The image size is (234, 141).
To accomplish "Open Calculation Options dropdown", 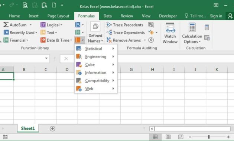I will click(x=192, y=33).
